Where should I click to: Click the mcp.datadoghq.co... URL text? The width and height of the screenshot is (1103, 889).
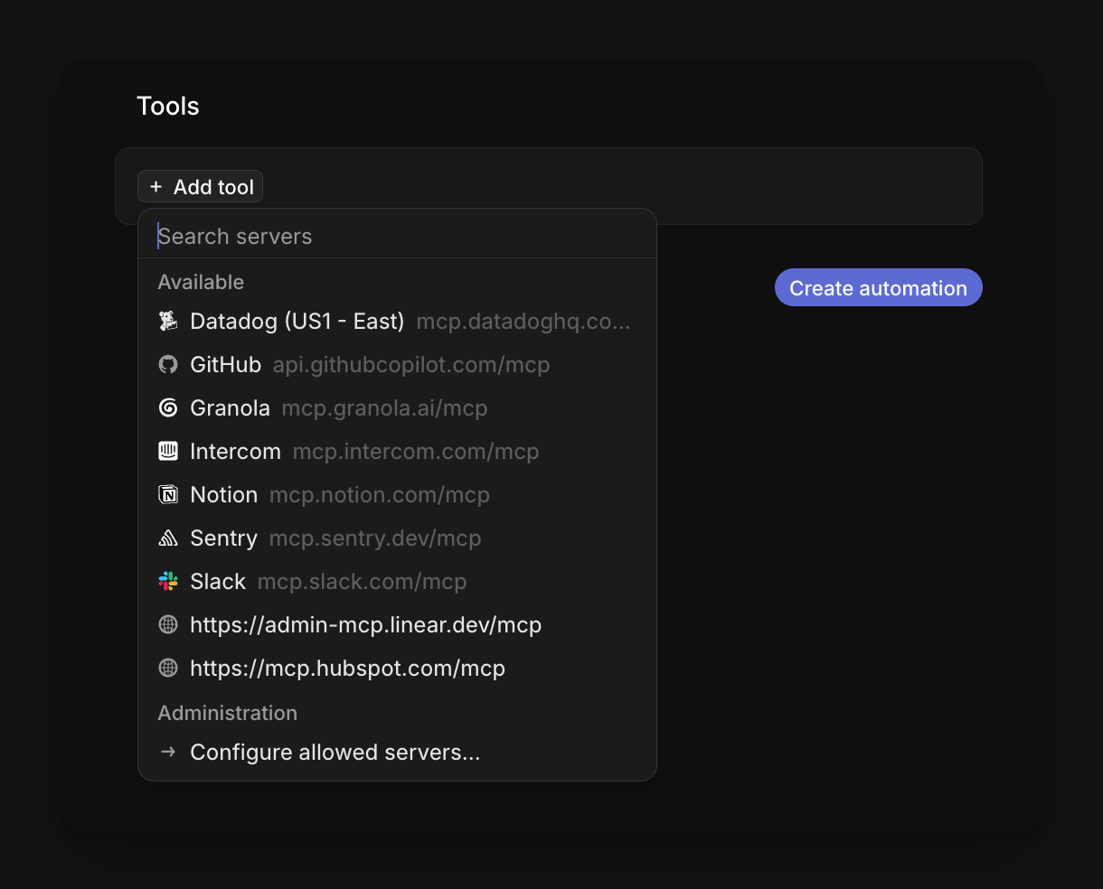pos(523,322)
